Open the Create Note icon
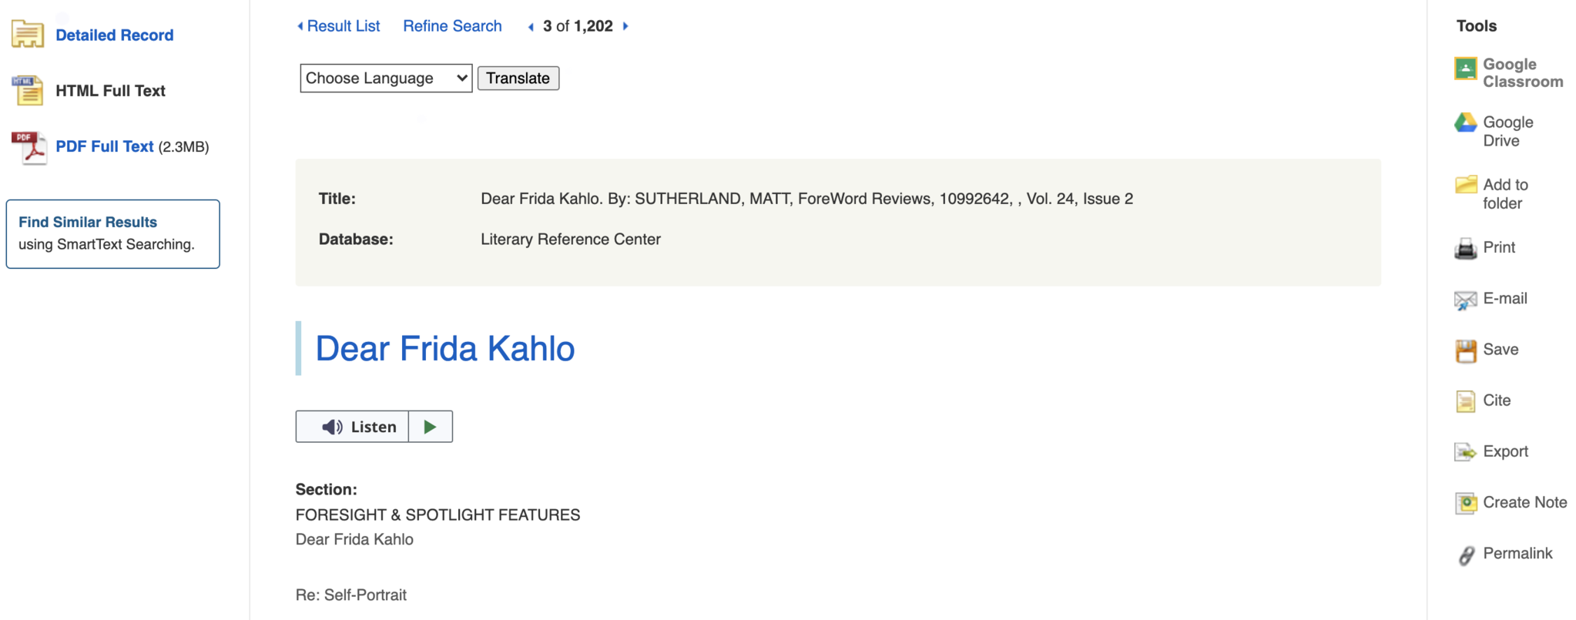This screenshot has height=620, width=1576. pos(1465,503)
